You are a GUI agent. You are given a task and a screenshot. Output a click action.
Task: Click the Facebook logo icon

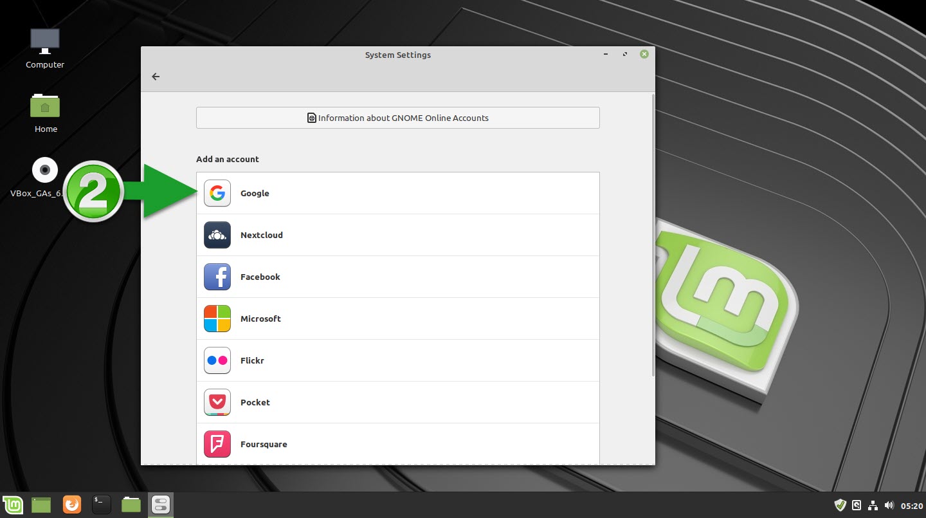[x=217, y=277]
